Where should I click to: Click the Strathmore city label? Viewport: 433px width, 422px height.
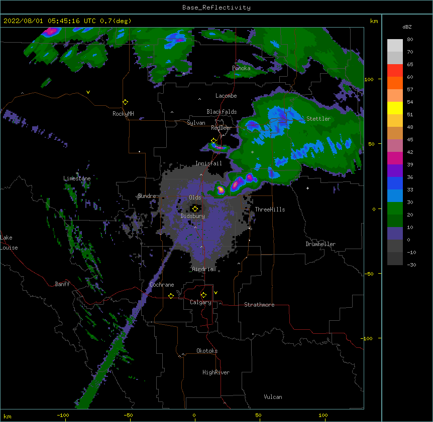pos(259,305)
